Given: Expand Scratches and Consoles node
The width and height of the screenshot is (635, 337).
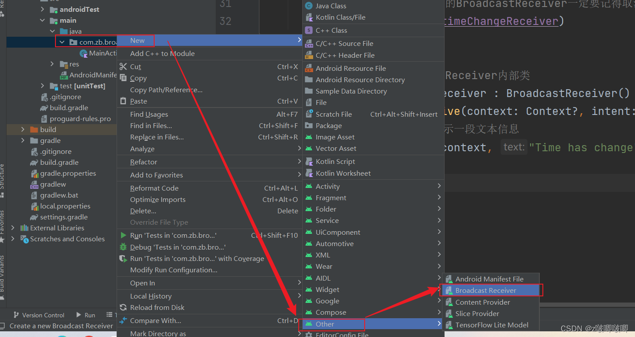Looking at the screenshot, I should (13, 239).
